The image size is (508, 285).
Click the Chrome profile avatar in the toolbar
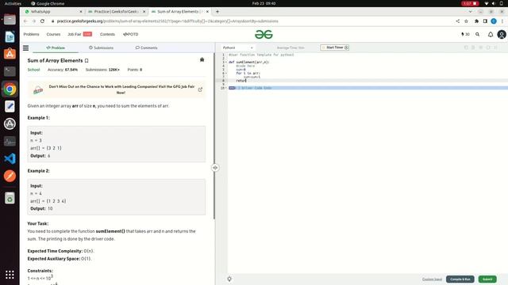(x=494, y=21)
